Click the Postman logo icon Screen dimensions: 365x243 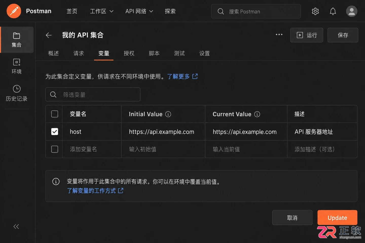pos(14,11)
